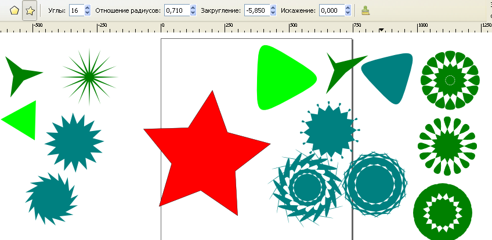Click the Искажение: label
The image size is (492, 240).
pyautogui.click(x=298, y=10)
